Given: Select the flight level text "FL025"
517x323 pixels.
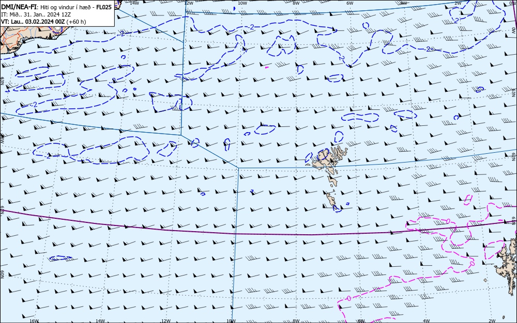Looking at the screenshot, I should (104, 7).
